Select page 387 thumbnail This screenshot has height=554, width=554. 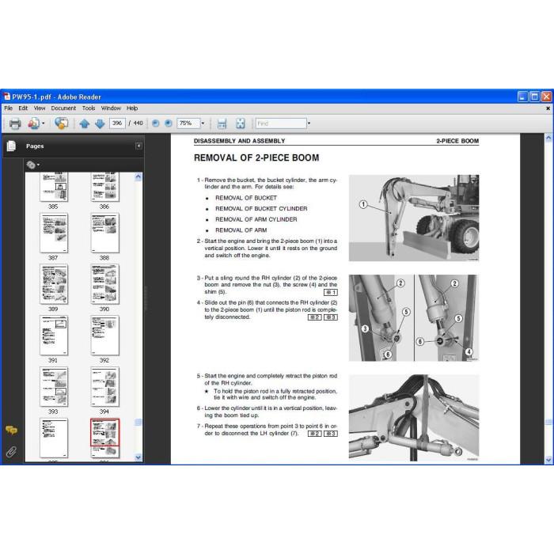tap(54, 233)
